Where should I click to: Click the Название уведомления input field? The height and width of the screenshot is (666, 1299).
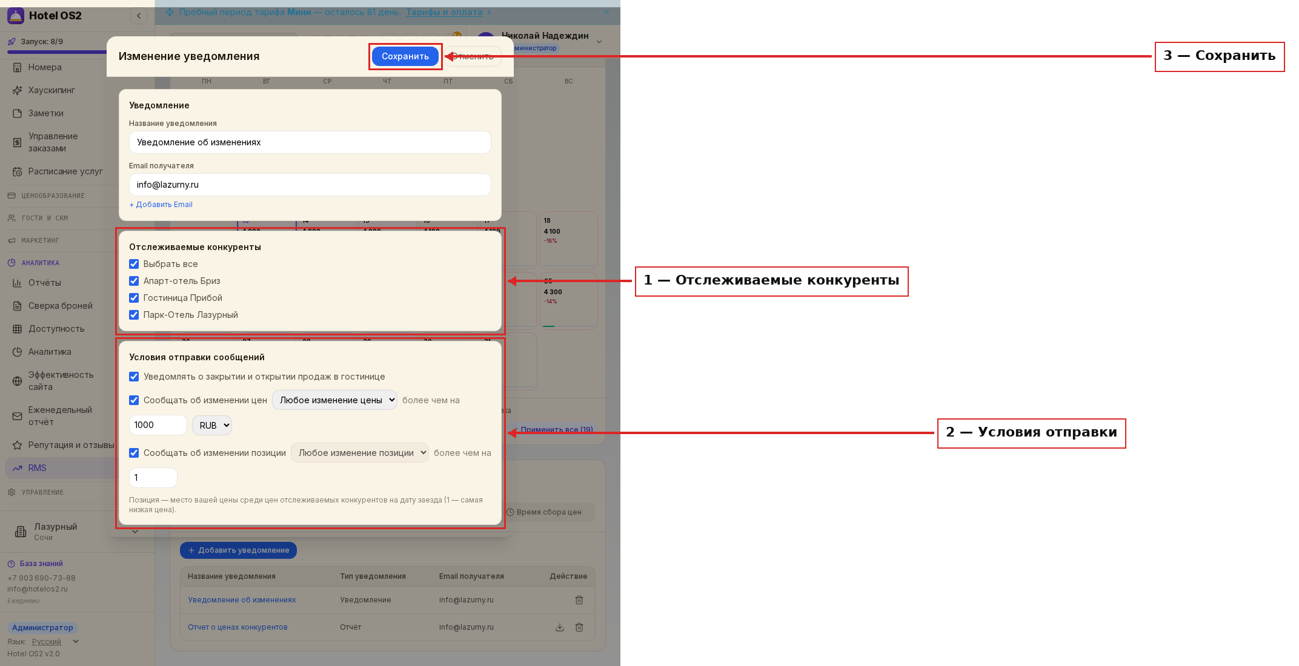310,142
